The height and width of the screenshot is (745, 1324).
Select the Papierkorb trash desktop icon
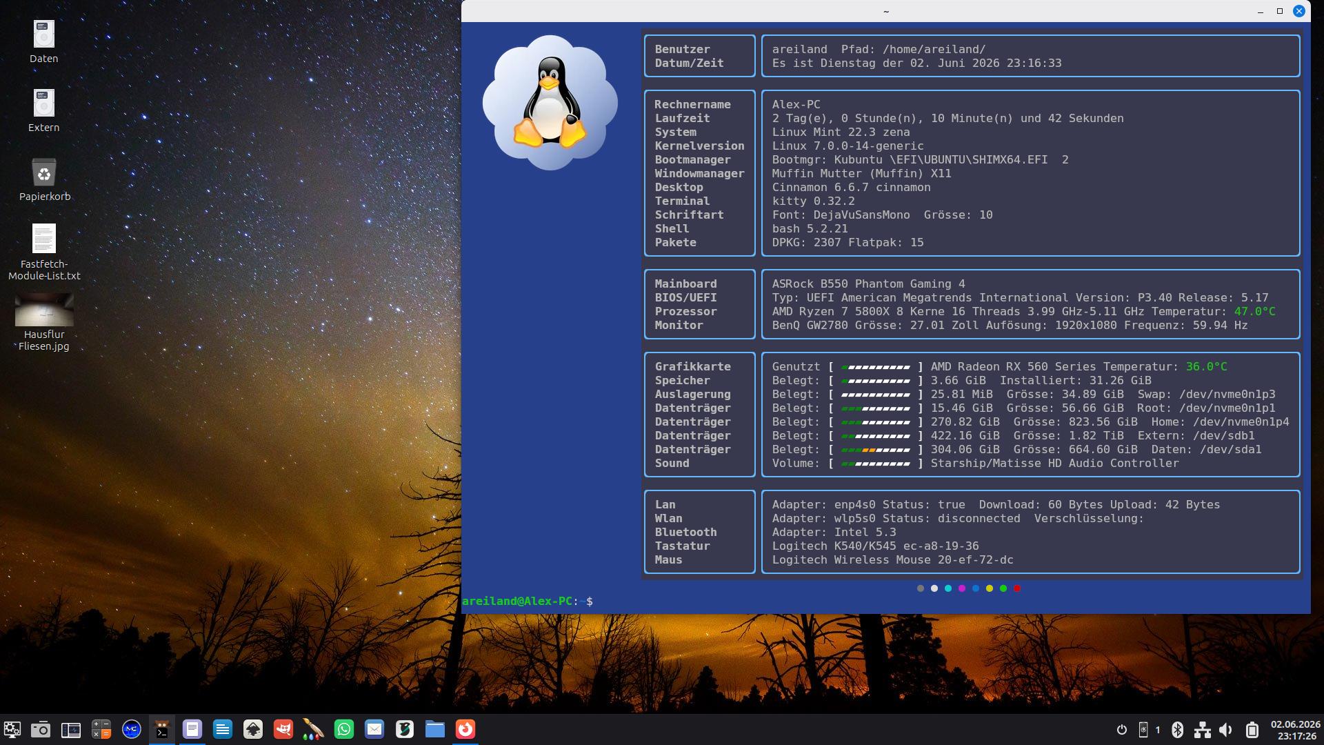point(45,179)
